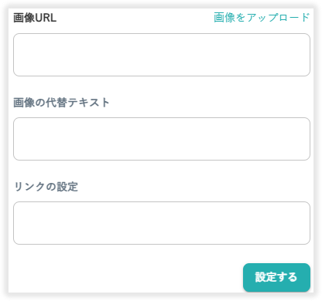Open the image upload link at top right
Image resolution: width=322 pixels, height=301 pixels.
[x=262, y=18]
